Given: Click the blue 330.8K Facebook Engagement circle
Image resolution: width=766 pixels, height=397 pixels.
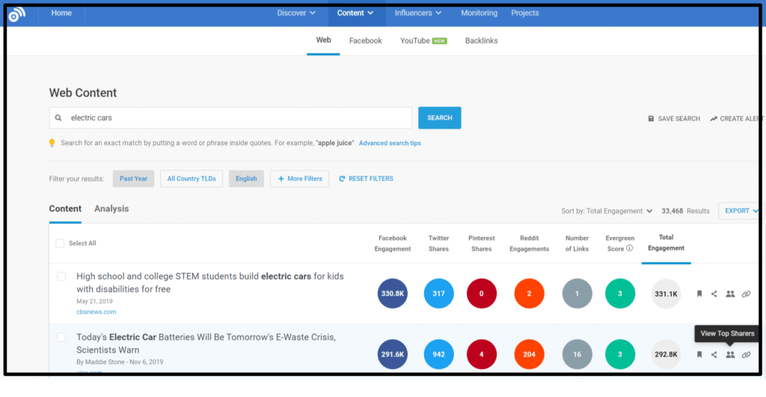Looking at the screenshot, I should click(x=393, y=294).
